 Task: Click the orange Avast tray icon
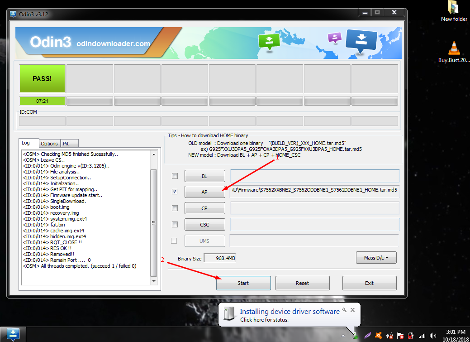point(379,335)
